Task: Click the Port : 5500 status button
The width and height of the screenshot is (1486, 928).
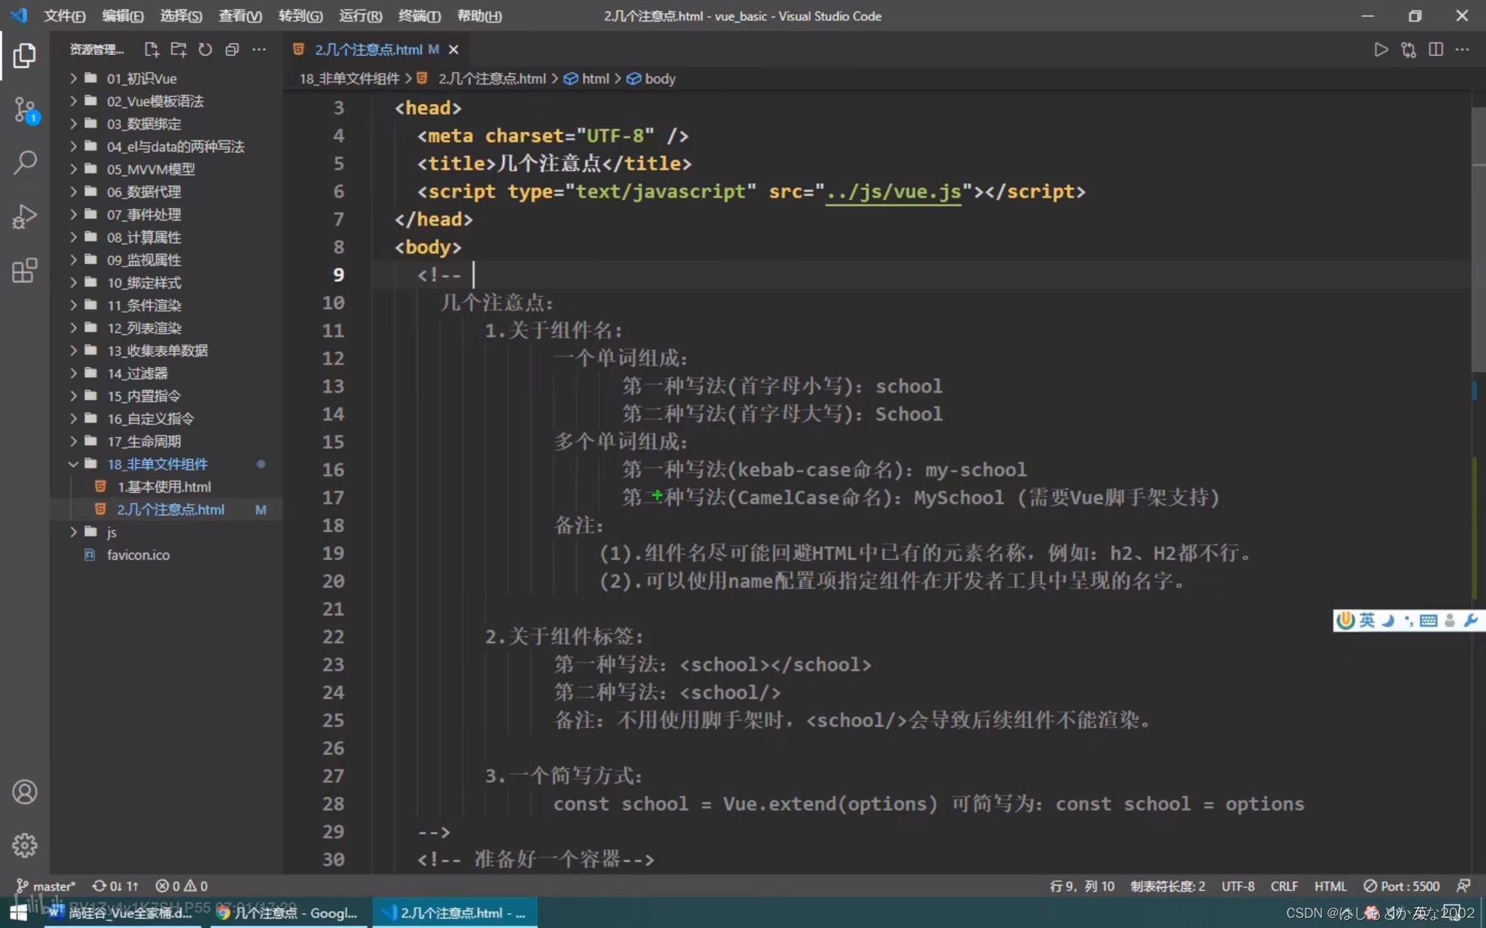Action: click(x=1402, y=886)
